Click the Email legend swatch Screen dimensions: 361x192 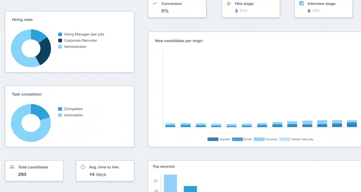tap(237, 139)
